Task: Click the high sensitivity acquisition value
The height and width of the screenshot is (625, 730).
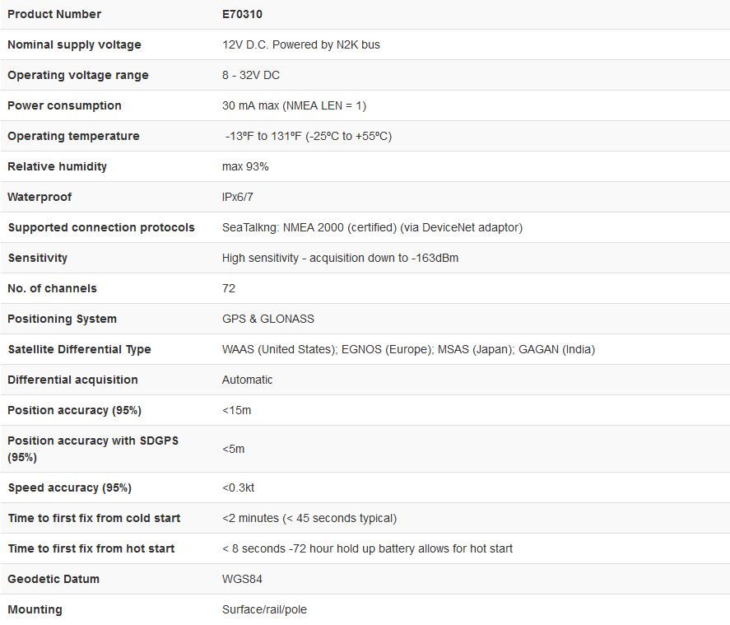Action: [340, 258]
